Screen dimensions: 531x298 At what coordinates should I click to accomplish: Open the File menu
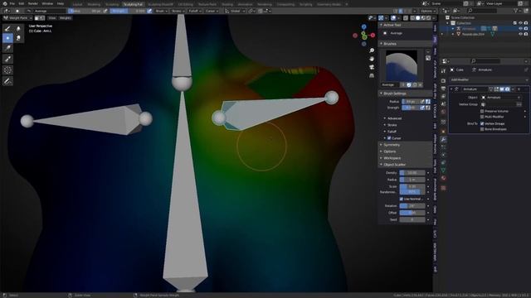12,3
